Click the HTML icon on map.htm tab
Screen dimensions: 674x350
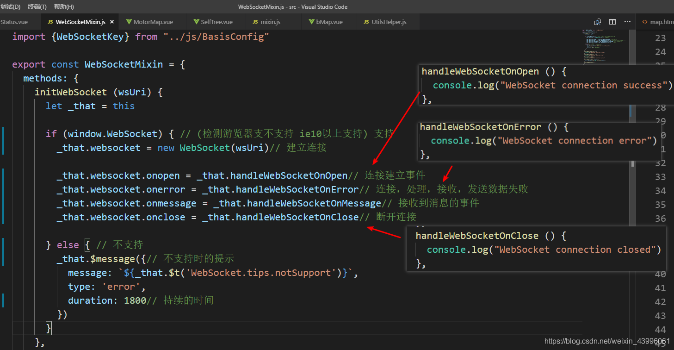click(x=645, y=22)
